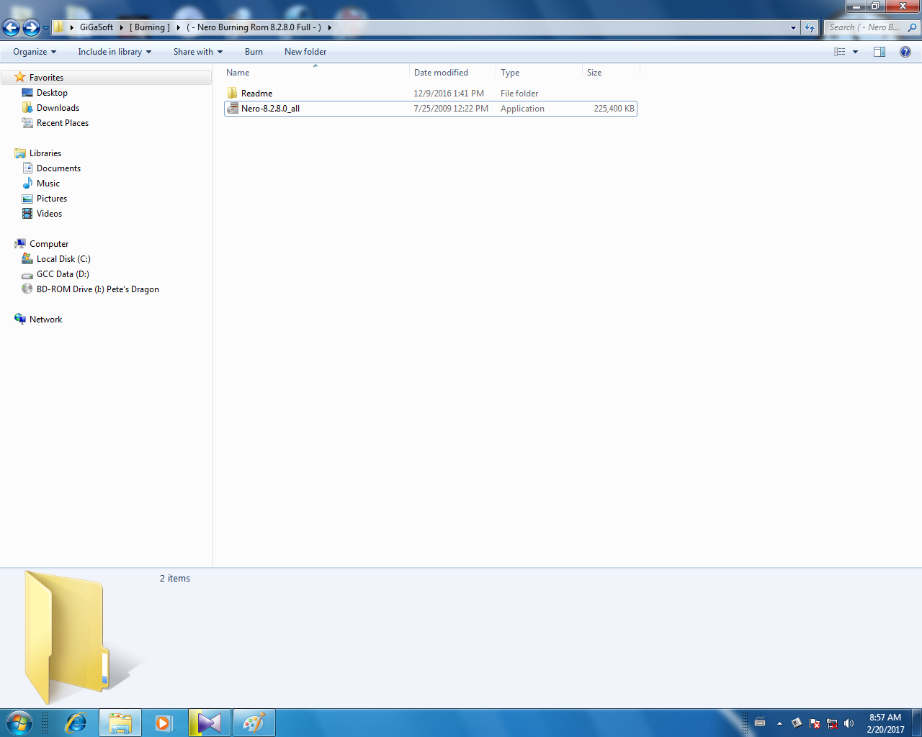Show hidden tray icons arrow
Image resolution: width=922 pixels, height=737 pixels.
779,723
